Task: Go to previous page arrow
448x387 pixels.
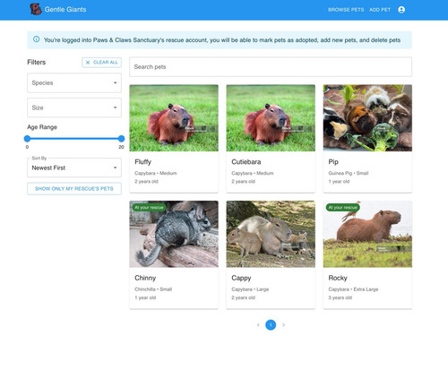Action: point(258,325)
